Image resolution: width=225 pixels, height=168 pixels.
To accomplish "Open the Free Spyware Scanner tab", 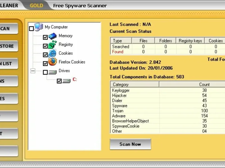I will (x=80, y=6).
